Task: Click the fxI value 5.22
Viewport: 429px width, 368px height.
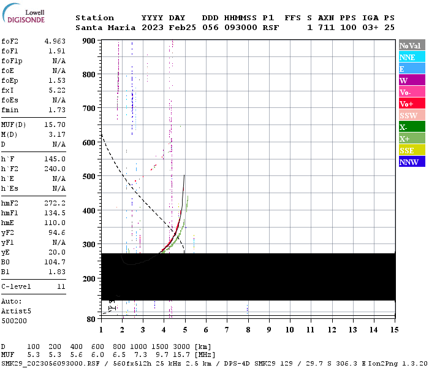Action: (57, 90)
